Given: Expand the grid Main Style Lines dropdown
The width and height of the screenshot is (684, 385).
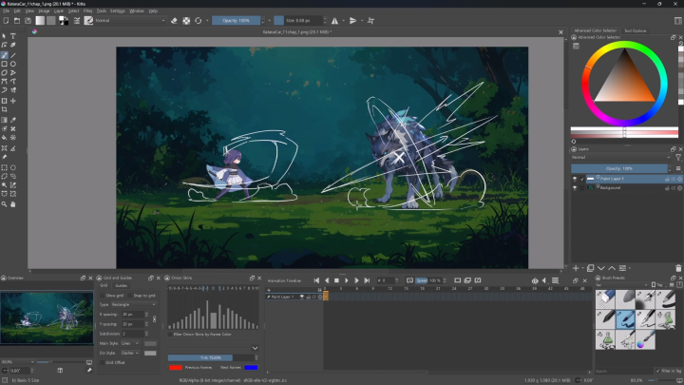Looking at the screenshot, I should [130, 343].
